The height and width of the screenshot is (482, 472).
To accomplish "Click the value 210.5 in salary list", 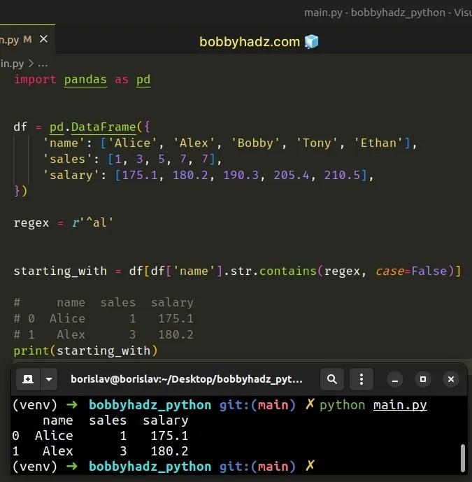I will [342, 175].
